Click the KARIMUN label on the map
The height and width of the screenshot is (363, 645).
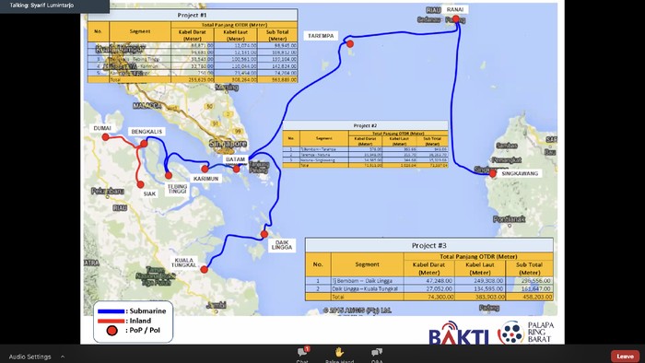click(x=205, y=179)
